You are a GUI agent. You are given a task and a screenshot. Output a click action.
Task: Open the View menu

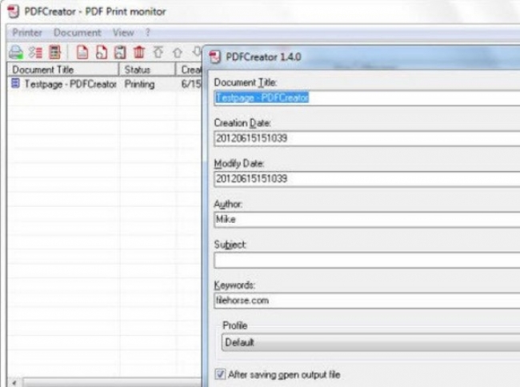(x=123, y=33)
